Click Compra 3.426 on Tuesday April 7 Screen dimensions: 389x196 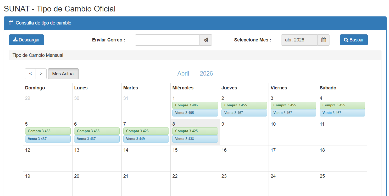(x=146, y=131)
